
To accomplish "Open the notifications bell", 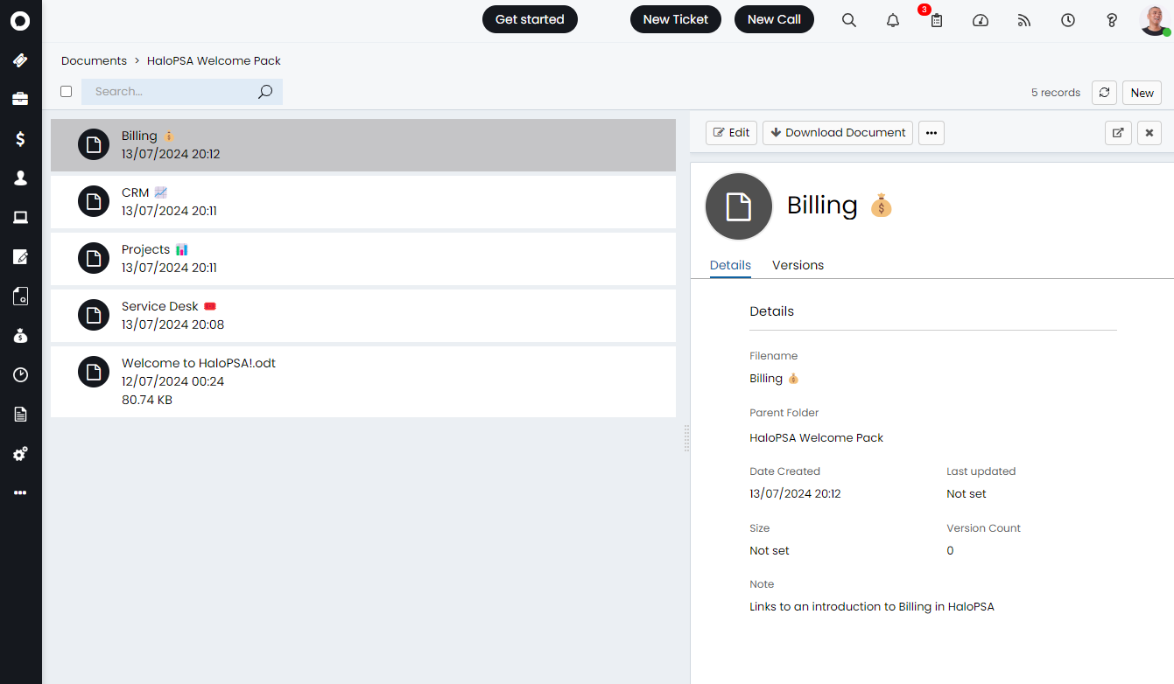I will click(x=893, y=20).
